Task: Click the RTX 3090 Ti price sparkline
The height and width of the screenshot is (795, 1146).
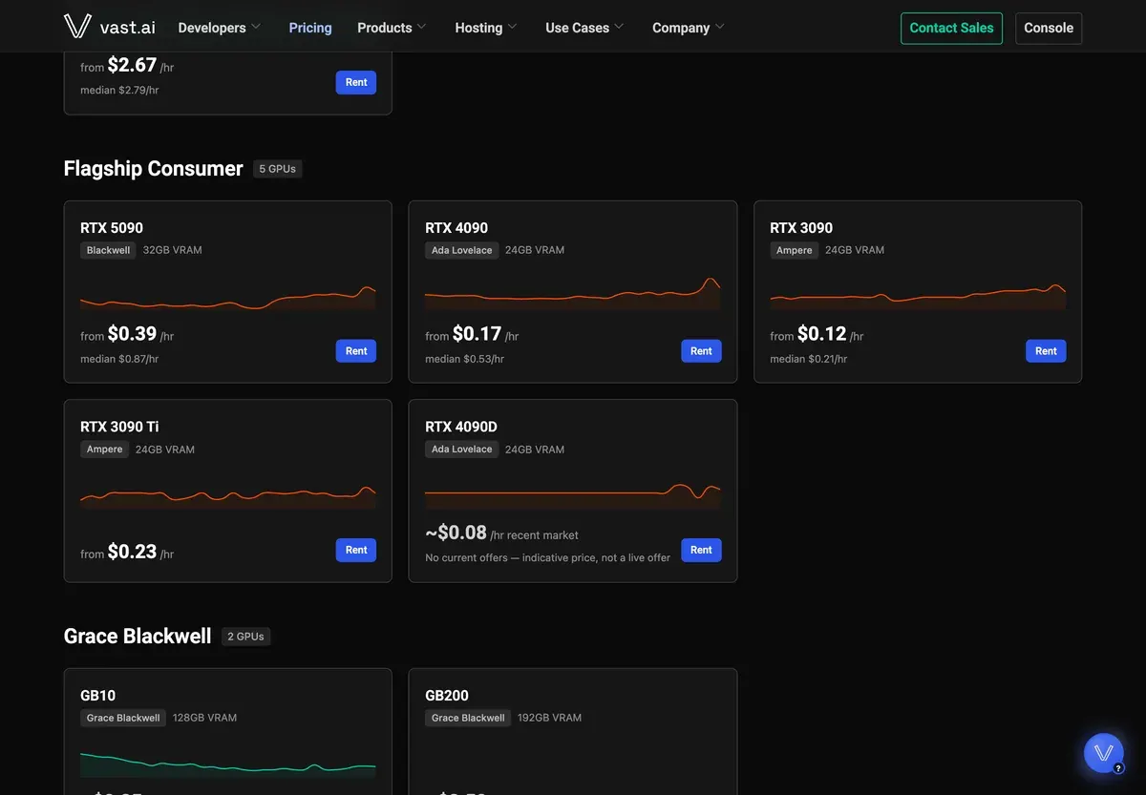Action: (228, 496)
